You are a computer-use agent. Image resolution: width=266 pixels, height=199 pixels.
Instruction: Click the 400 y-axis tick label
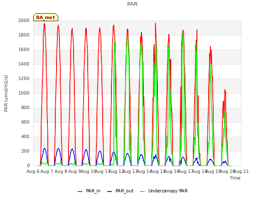pos(25,137)
